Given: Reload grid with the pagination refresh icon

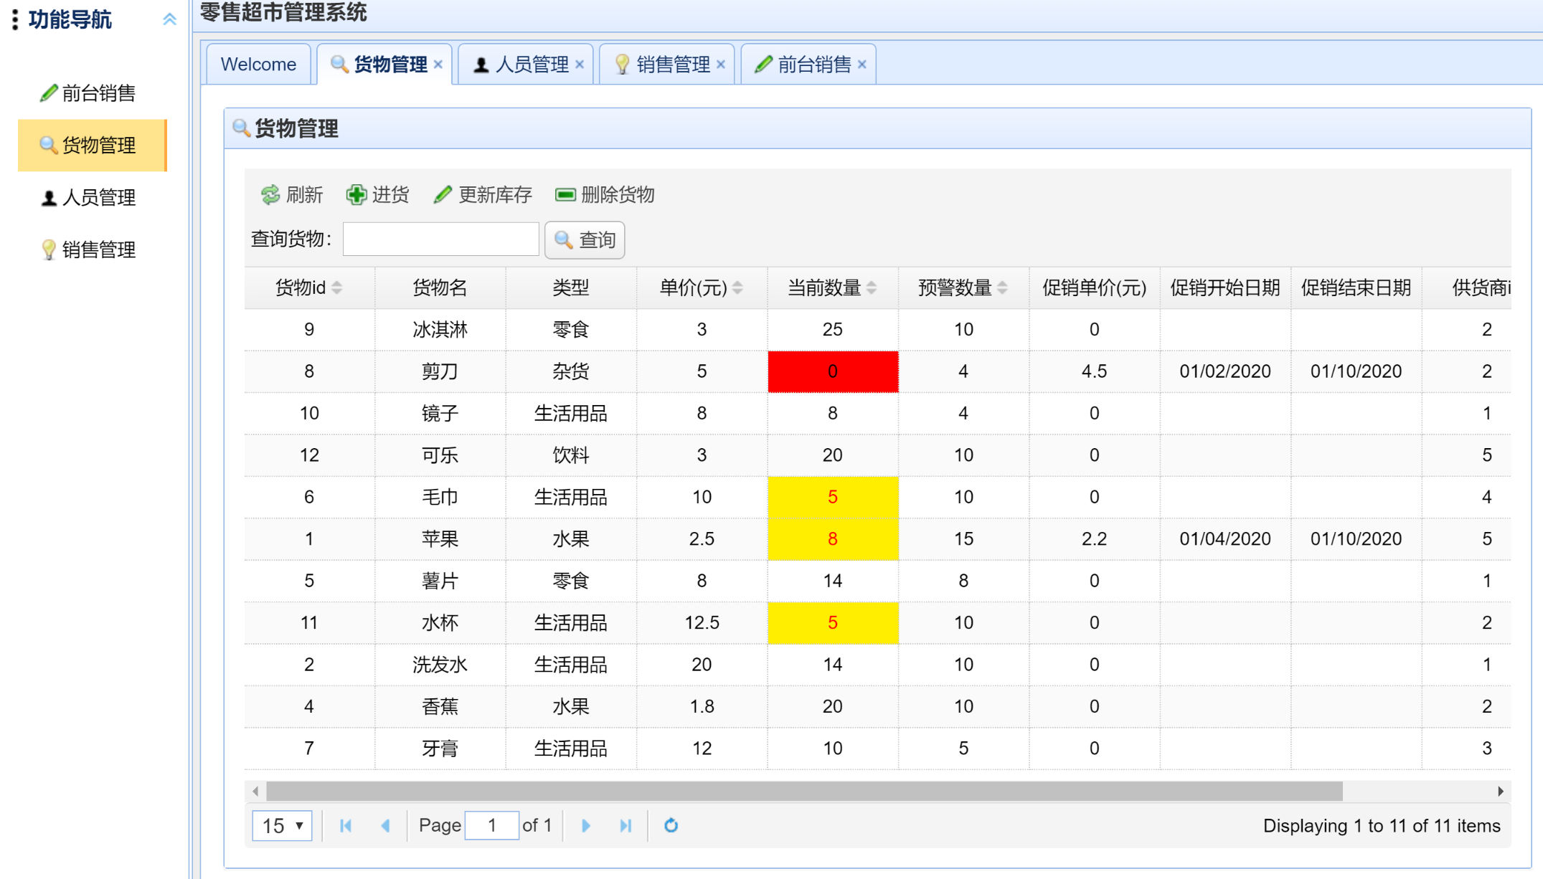Looking at the screenshot, I should click(671, 826).
